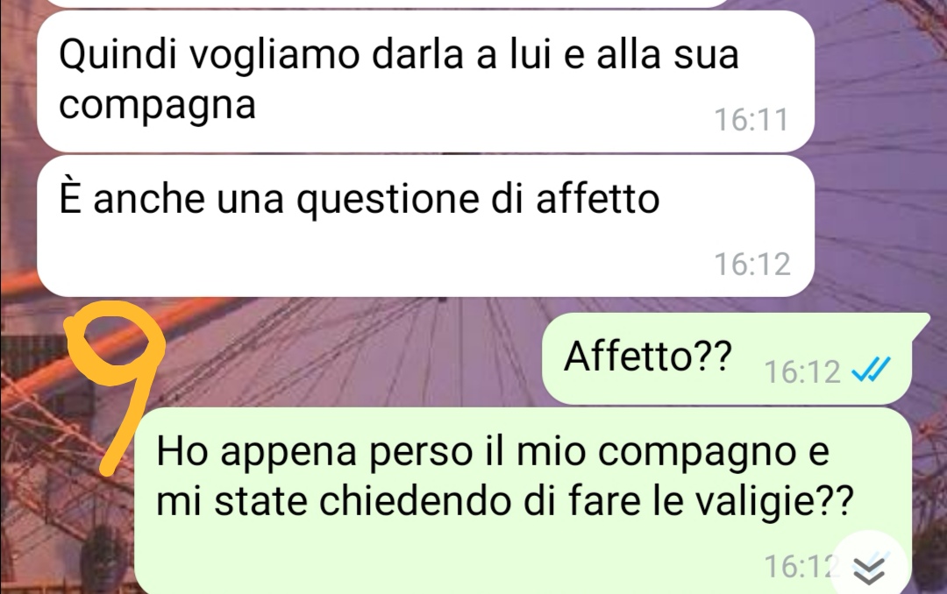Image resolution: width=947 pixels, height=594 pixels.
Task: Click the 16:12 timestamp beside Affetto??
Action: coord(802,371)
